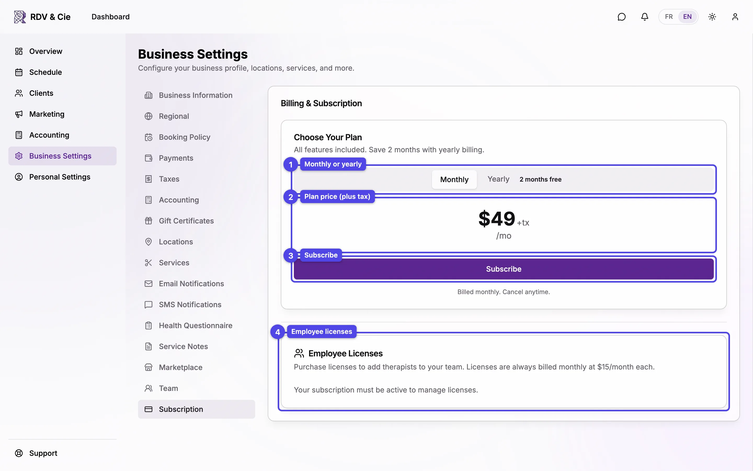Image resolution: width=753 pixels, height=471 pixels.
Task: Open the notifications bell
Action: point(644,17)
